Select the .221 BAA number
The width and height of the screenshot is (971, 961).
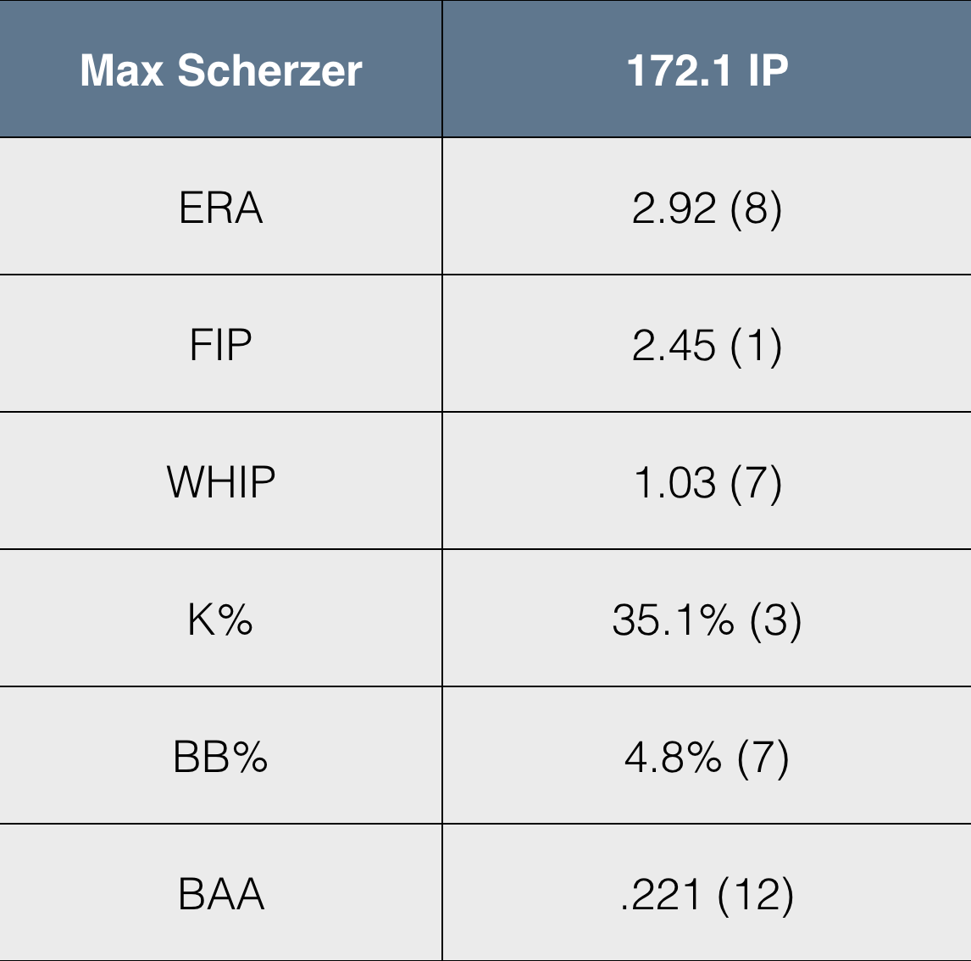[x=661, y=894]
